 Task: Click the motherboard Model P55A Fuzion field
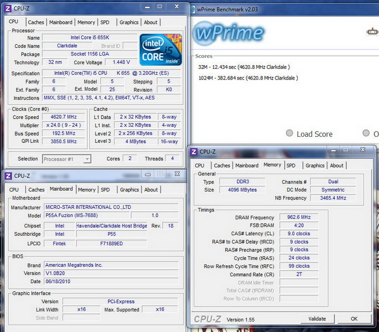[x=86, y=215]
